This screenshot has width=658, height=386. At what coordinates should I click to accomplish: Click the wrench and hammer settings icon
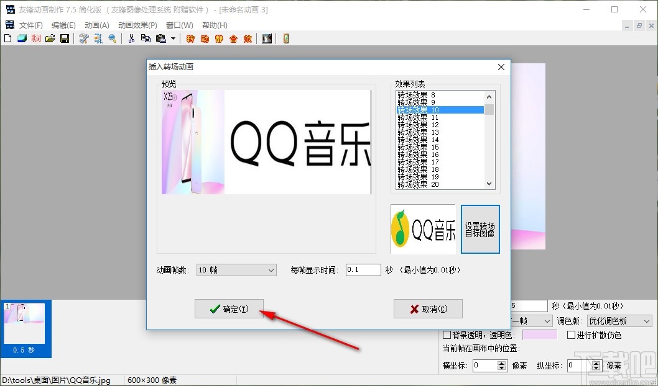84,38
